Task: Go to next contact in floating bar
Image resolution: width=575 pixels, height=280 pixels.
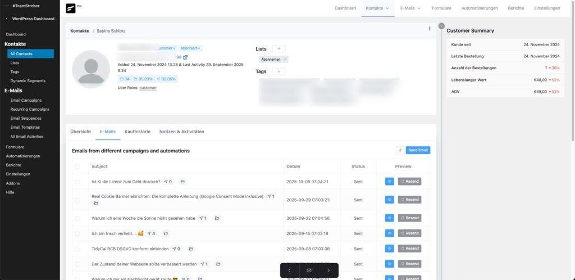Action: point(328,270)
